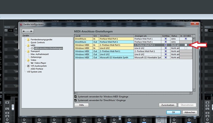
Task: Click the minus remove device icon
Action: point(28,31)
